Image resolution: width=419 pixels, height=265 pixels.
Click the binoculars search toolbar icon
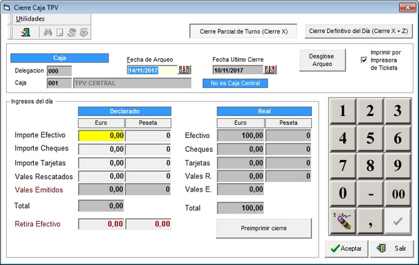[x=48, y=33]
